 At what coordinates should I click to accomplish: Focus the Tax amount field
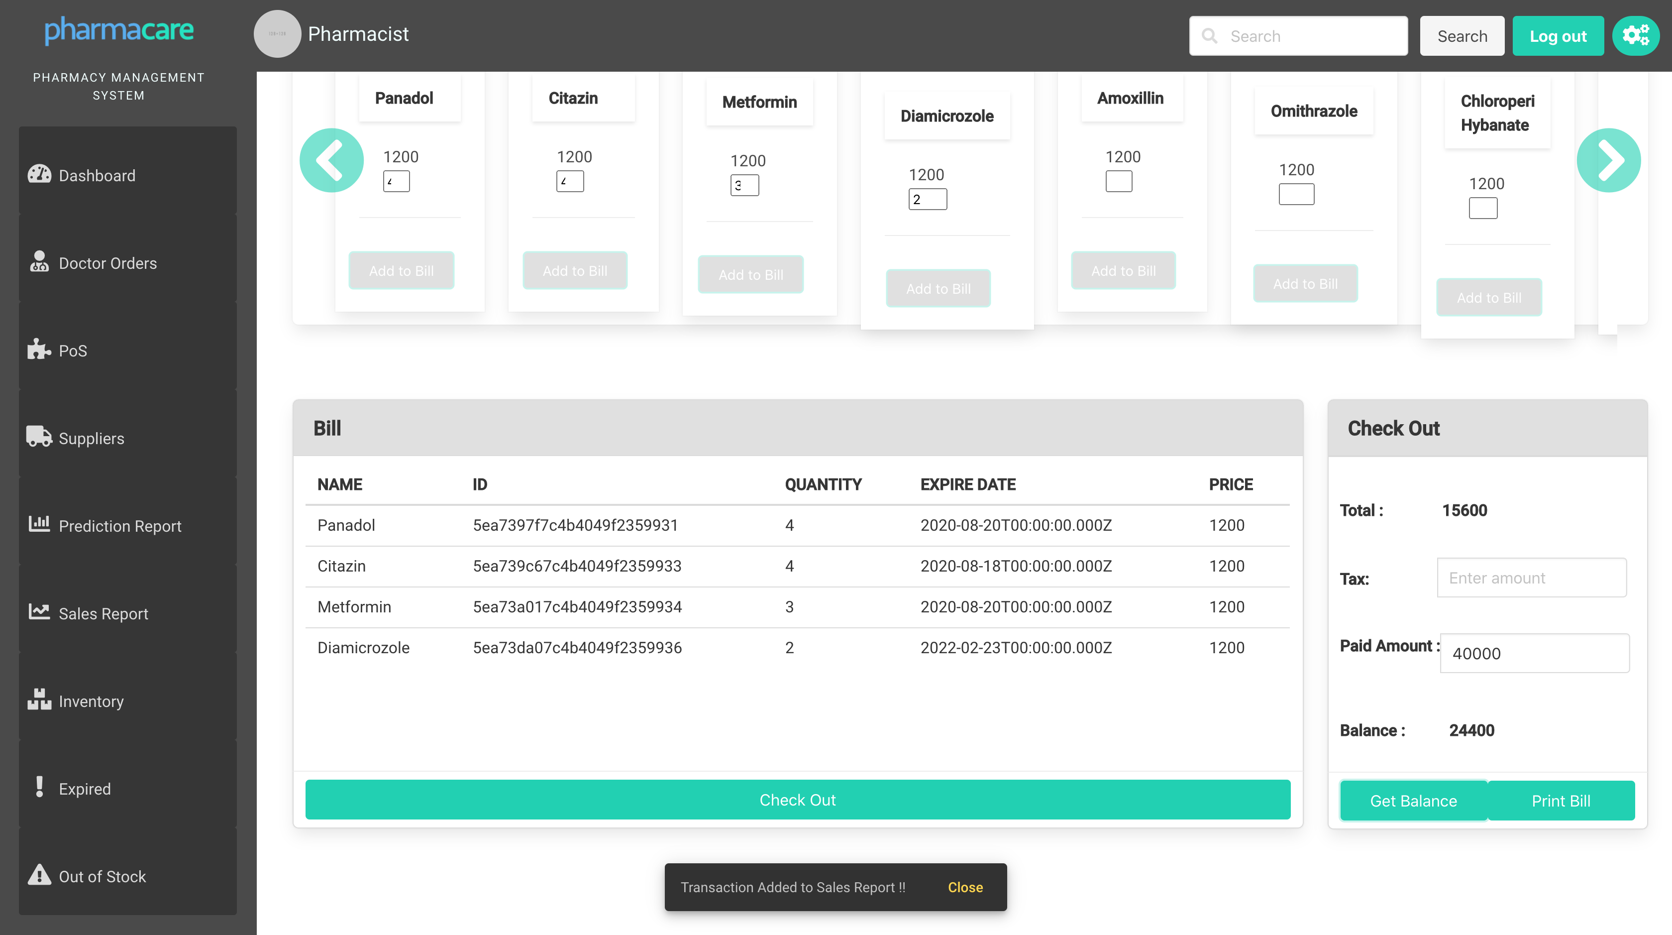coord(1531,578)
